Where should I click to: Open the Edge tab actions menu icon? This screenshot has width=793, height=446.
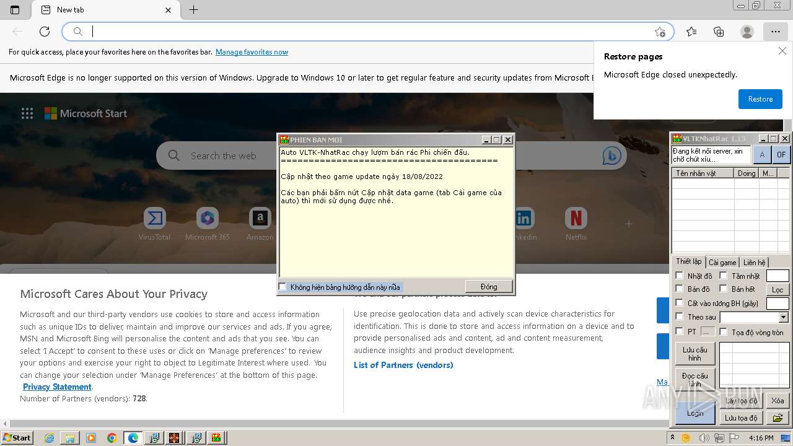pyautogui.click(x=15, y=10)
